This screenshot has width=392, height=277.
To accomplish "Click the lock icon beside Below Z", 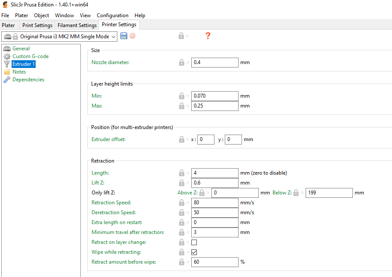I will pyautogui.click(x=296, y=193).
